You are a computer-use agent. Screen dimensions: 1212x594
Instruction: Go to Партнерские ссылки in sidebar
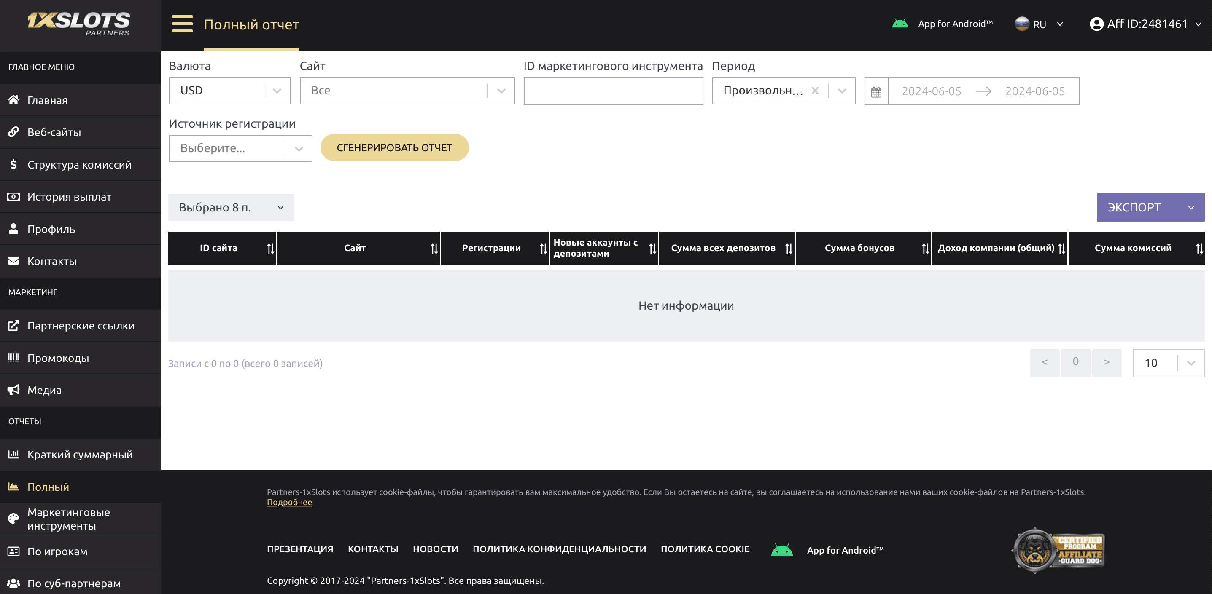pyautogui.click(x=81, y=326)
